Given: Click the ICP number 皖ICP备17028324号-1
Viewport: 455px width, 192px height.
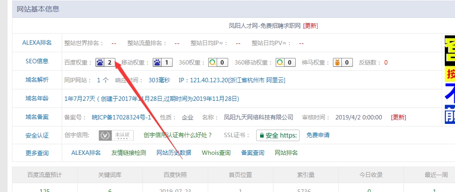Looking at the screenshot, I should (121, 117).
